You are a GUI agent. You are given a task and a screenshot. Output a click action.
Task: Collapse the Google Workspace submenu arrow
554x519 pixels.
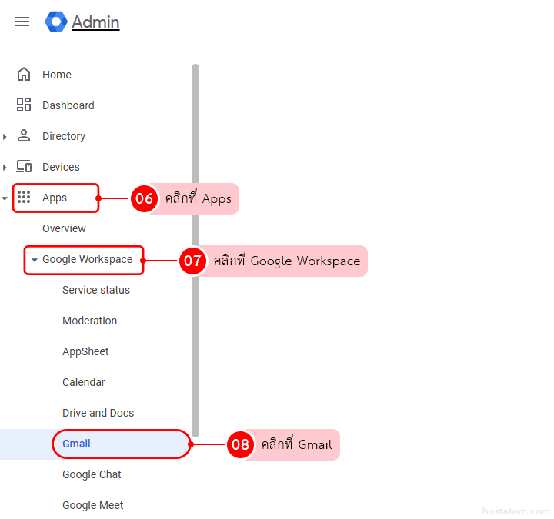(x=34, y=260)
